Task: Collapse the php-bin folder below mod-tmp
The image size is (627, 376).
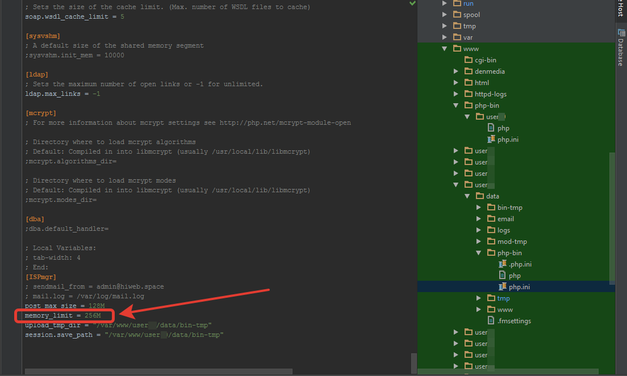Action: [x=479, y=253]
